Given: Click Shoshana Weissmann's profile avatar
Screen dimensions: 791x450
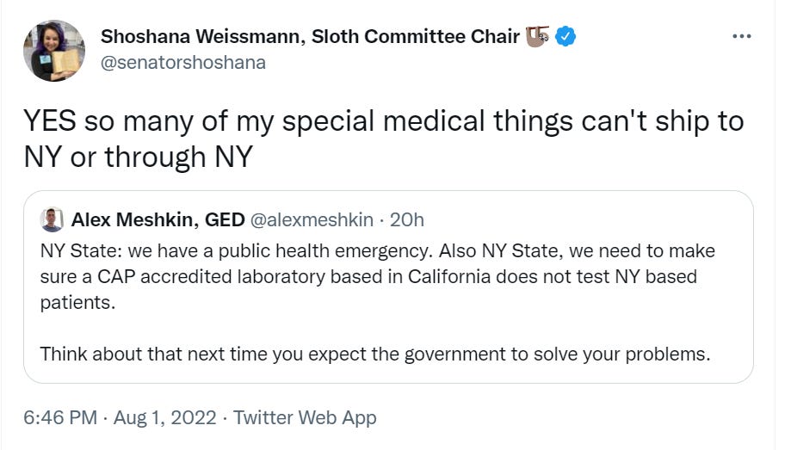Looking at the screenshot, I should point(54,50).
